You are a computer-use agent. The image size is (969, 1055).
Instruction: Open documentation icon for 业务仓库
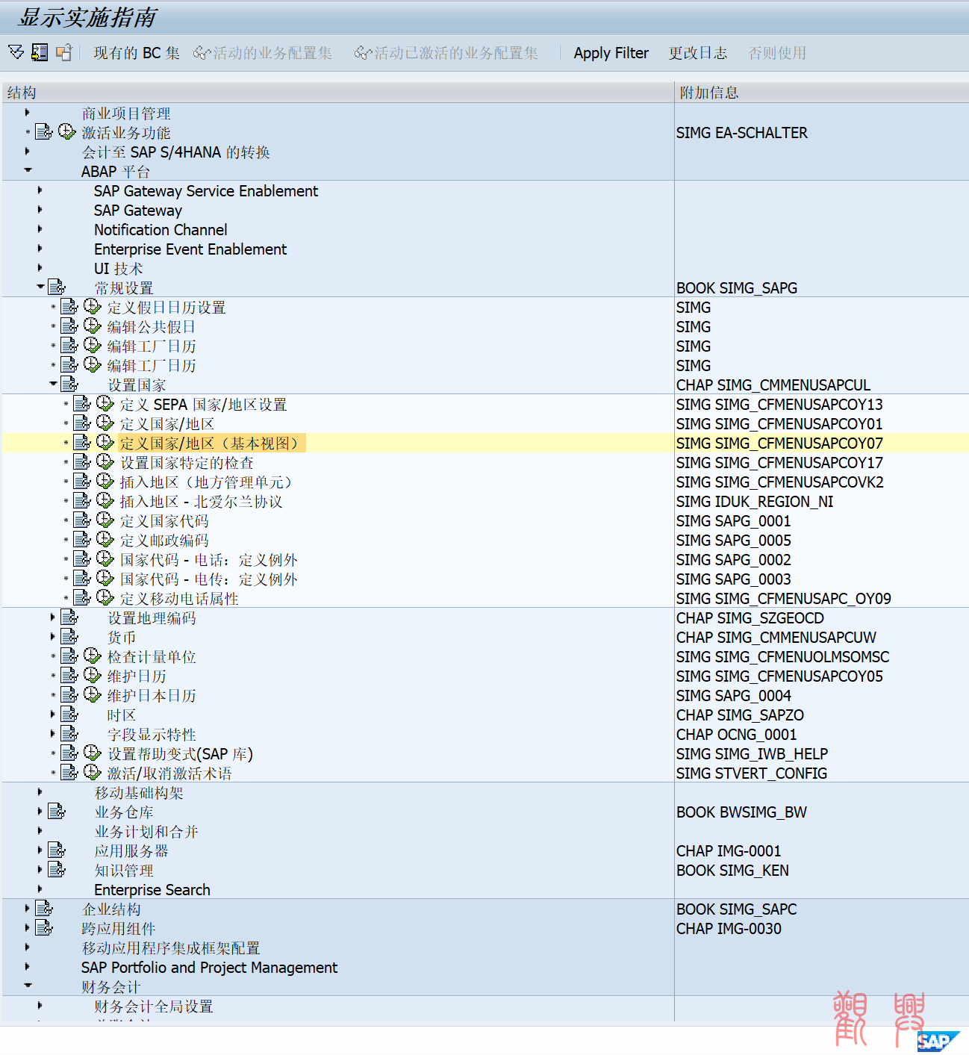point(57,812)
